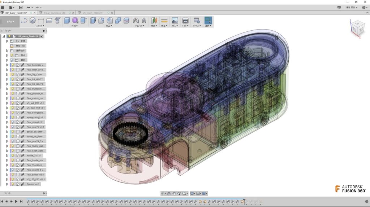Click the Create Form purple icon
370x207 pixels.
(75, 21)
